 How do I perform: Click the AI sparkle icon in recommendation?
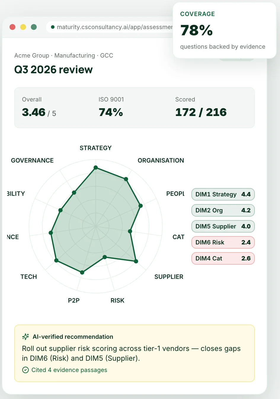(x=25, y=337)
